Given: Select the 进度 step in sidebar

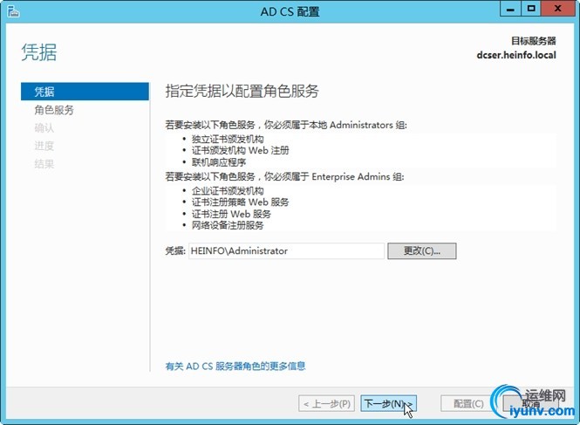Looking at the screenshot, I should coord(44,146).
